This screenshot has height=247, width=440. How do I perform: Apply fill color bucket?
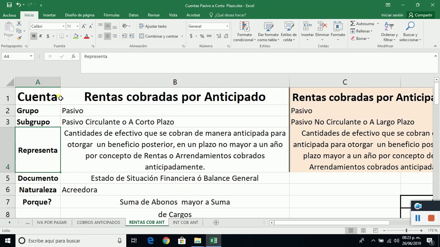(x=76, y=36)
